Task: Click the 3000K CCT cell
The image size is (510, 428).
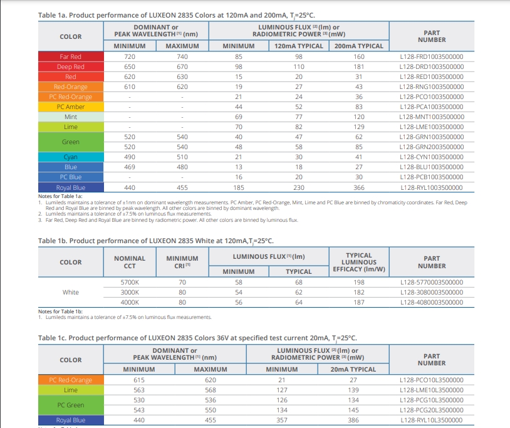Action: click(130, 293)
